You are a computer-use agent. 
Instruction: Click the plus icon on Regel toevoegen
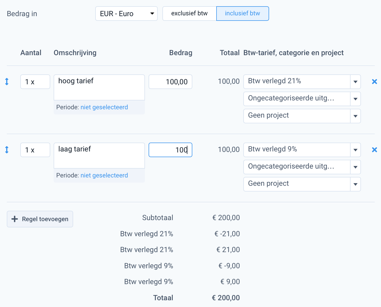(15, 219)
